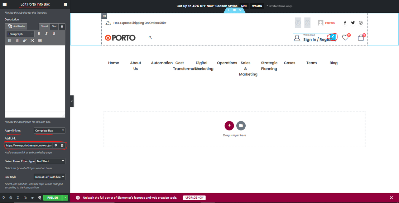Open revision history icon
Screen dimensions: 399x203
click(18, 198)
